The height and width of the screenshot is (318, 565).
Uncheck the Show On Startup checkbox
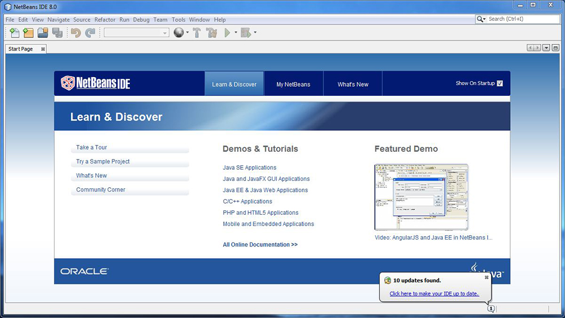(x=500, y=83)
